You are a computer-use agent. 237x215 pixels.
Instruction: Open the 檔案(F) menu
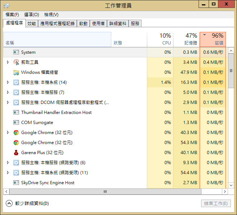pos(12,15)
